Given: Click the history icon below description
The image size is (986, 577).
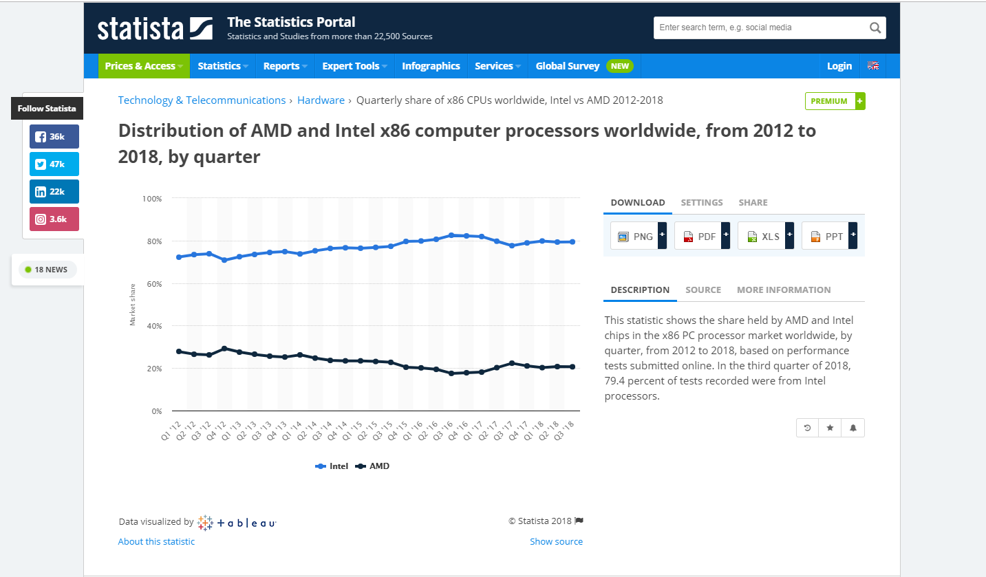Looking at the screenshot, I should [x=808, y=428].
